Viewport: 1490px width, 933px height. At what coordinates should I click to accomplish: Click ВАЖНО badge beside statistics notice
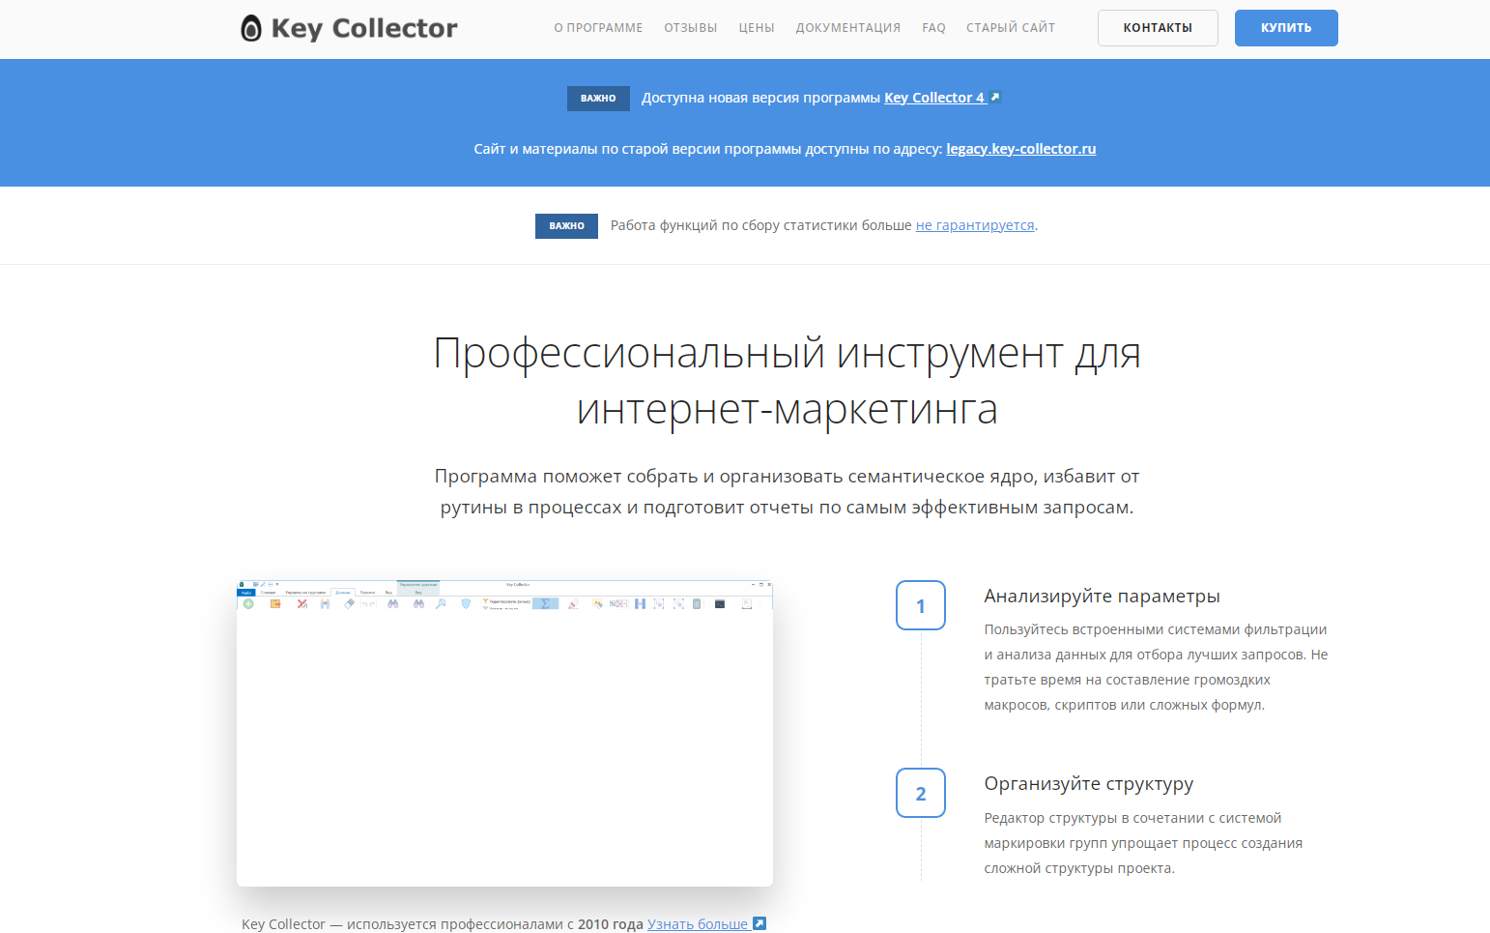(566, 225)
